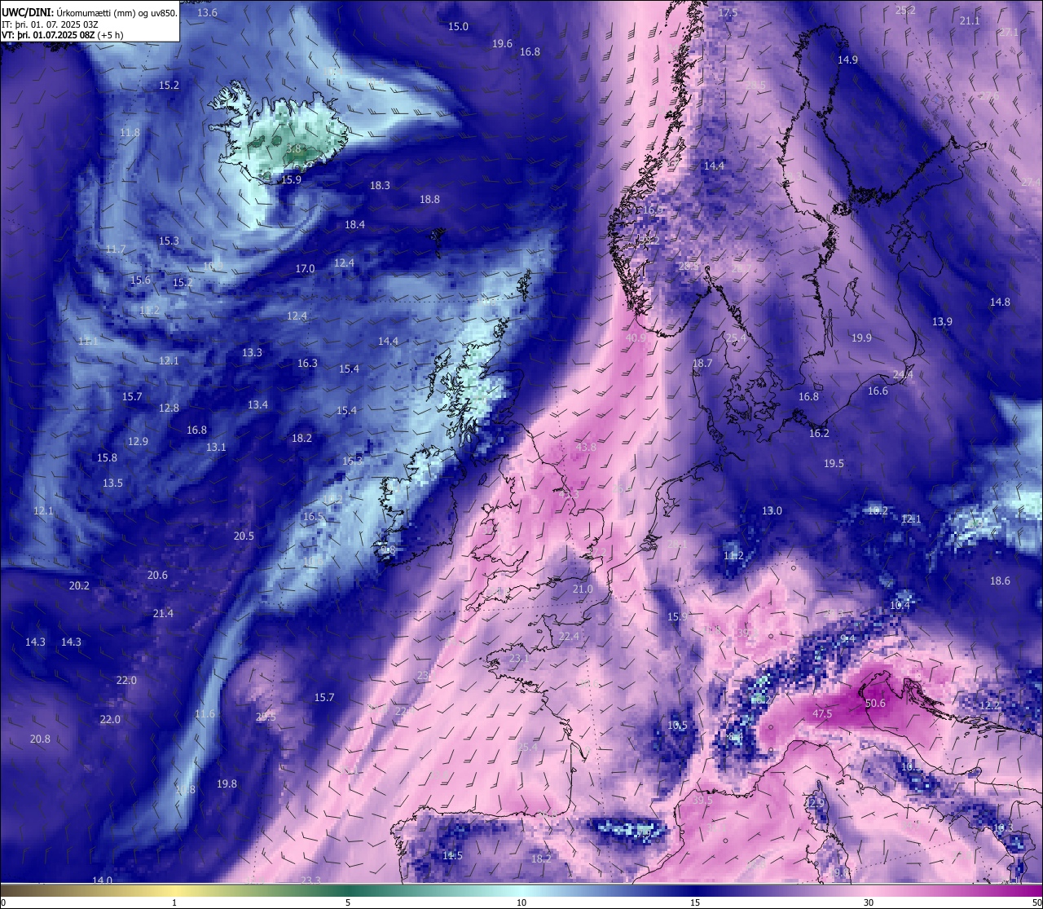
Task: Click the 19.9 value over Sweden
Action: click(x=861, y=338)
